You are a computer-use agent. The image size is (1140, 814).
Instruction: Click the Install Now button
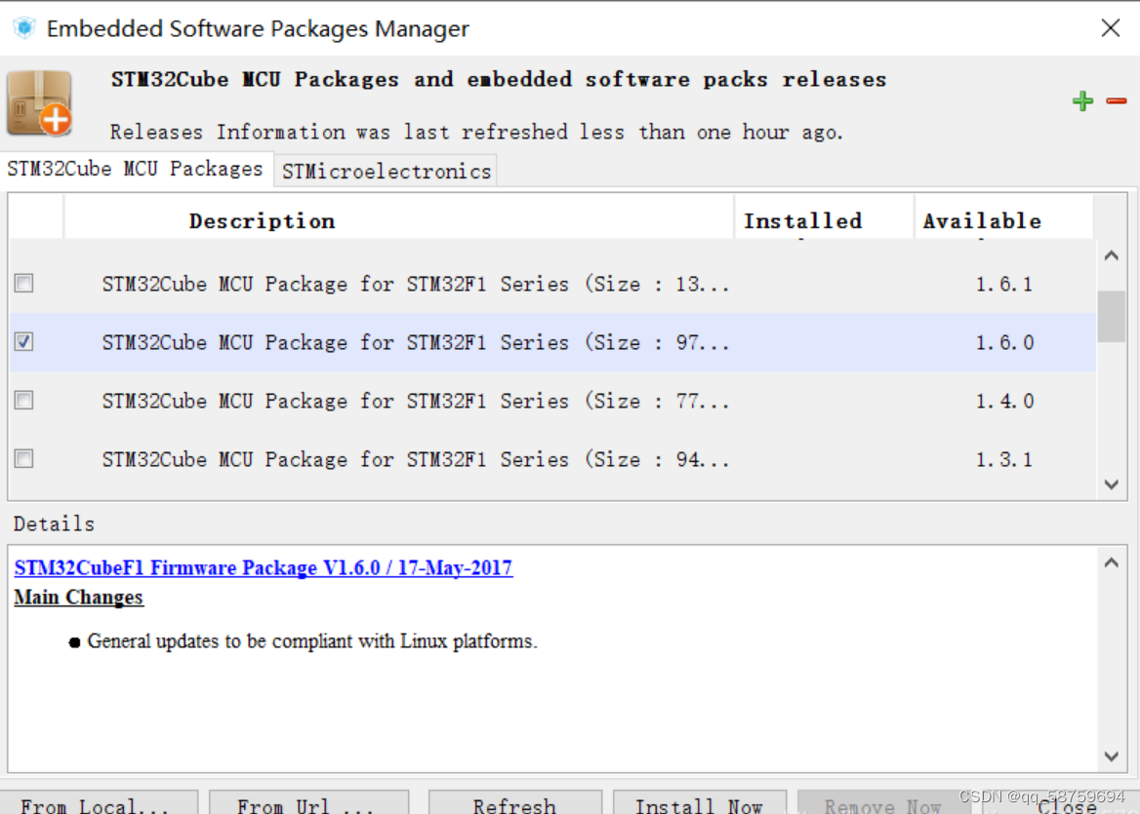click(700, 803)
